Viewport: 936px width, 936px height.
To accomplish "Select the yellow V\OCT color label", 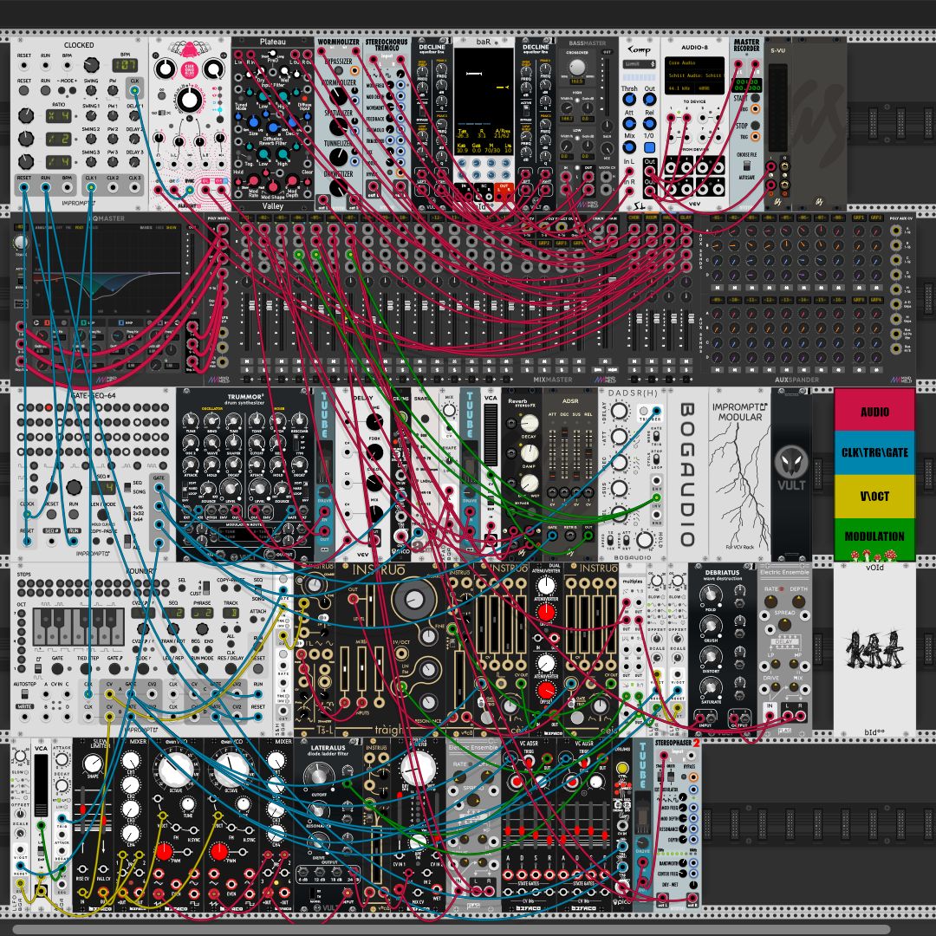I will coord(874,496).
